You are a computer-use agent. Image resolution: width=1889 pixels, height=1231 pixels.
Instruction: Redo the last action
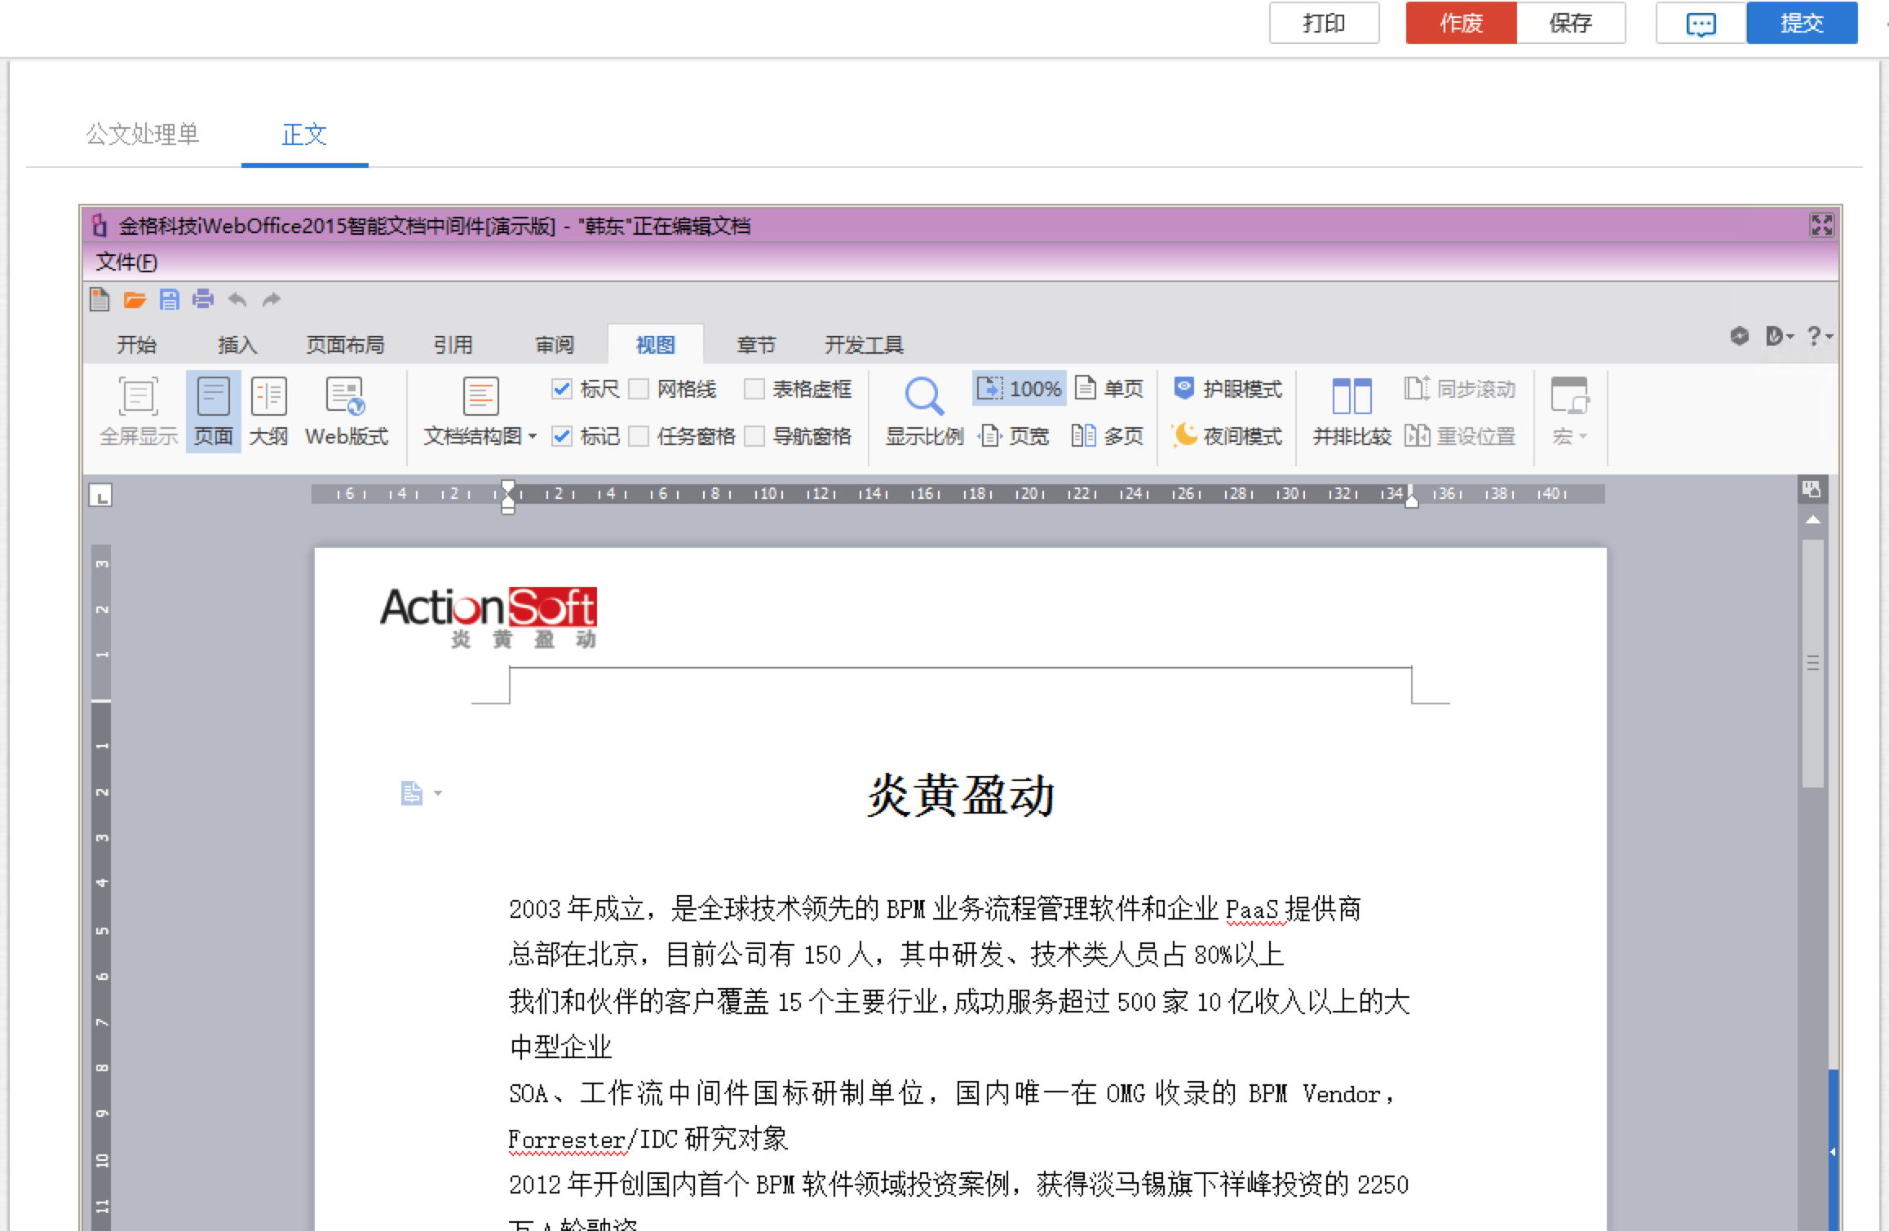(272, 299)
